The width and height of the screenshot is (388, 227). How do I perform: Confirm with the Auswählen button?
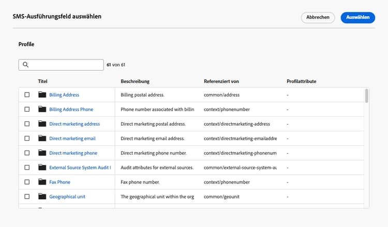357,18
